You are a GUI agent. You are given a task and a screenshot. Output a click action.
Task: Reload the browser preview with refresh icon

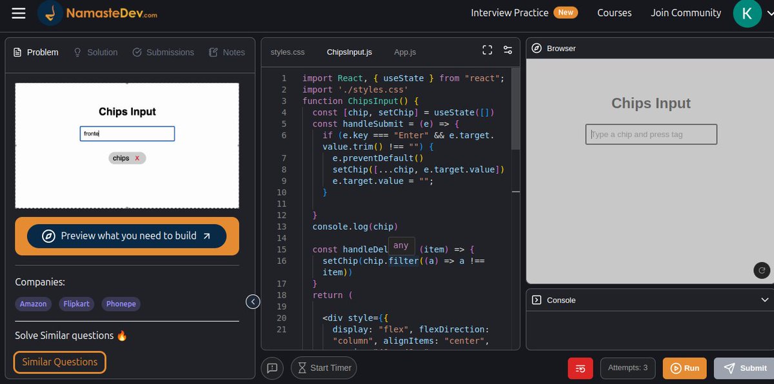762,270
